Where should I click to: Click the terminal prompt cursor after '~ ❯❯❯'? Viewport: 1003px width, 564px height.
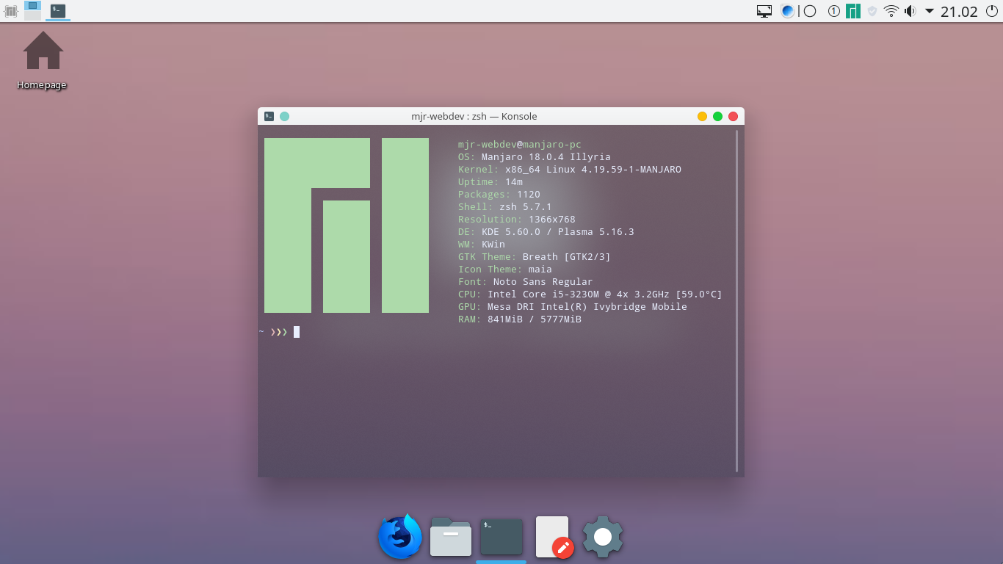[x=297, y=332]
